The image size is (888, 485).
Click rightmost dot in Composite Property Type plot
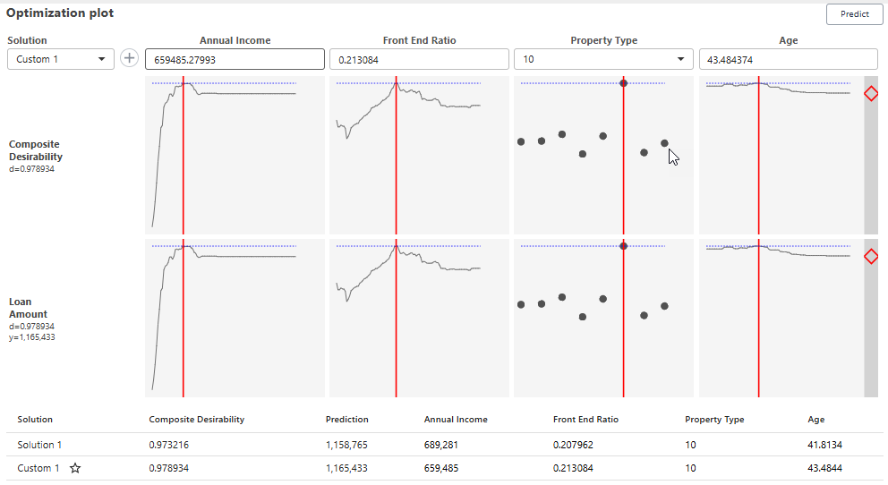(x=664, y=143)
